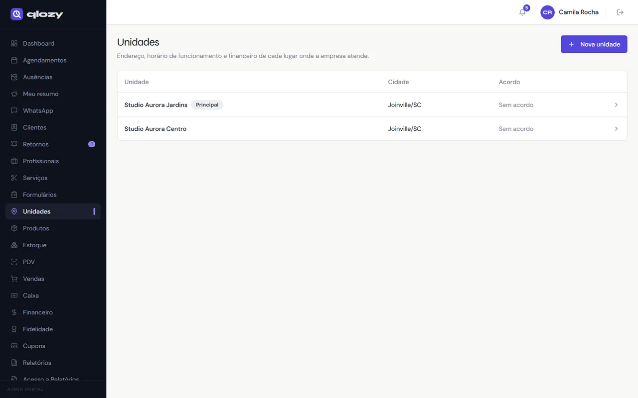Go to Dashboard menu item
The height and width of the screenshot is (398, 638).
tap(53, 43)
